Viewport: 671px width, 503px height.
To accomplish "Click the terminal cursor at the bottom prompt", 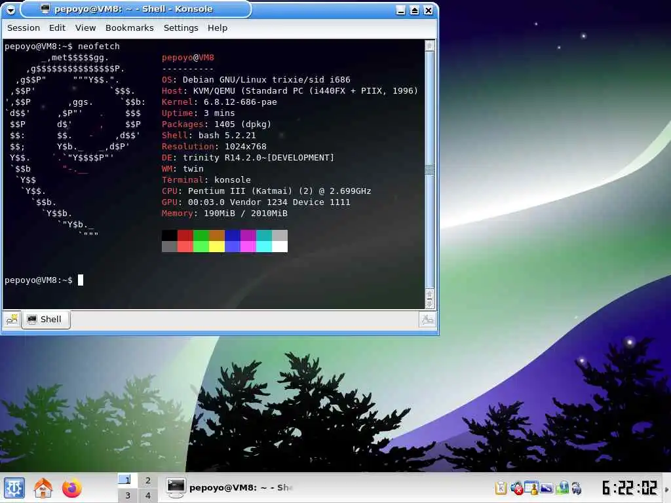I will click(x=81, y=280).
